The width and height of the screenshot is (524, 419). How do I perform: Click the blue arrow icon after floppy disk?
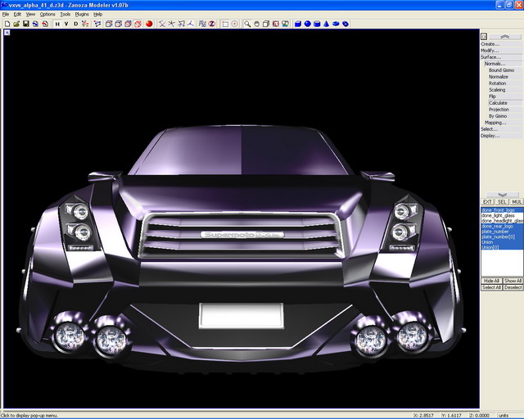coord(35,24)
